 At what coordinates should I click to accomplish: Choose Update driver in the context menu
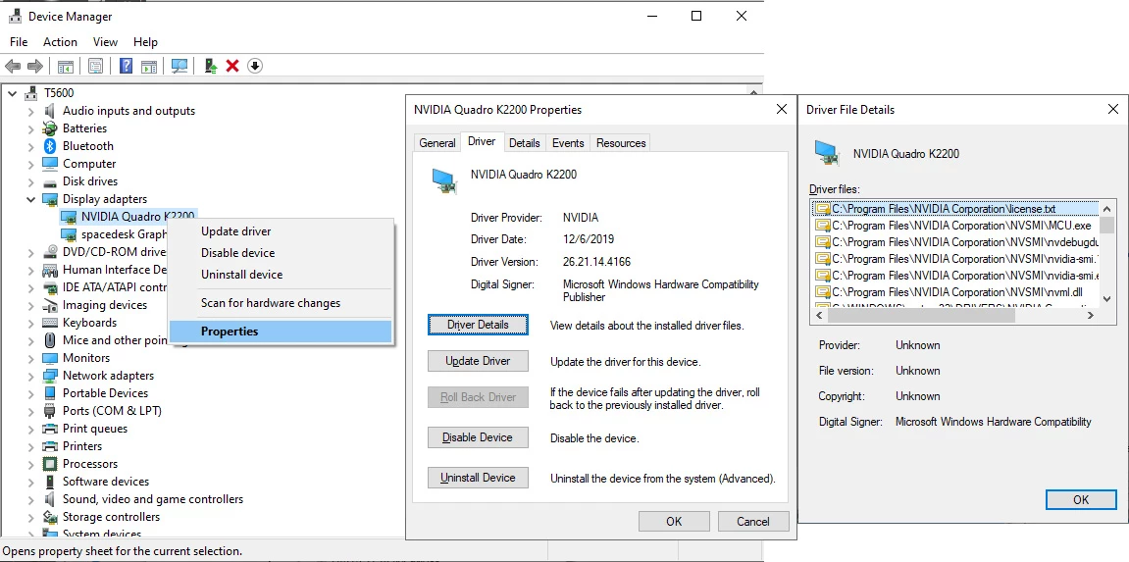coord(236,231)
